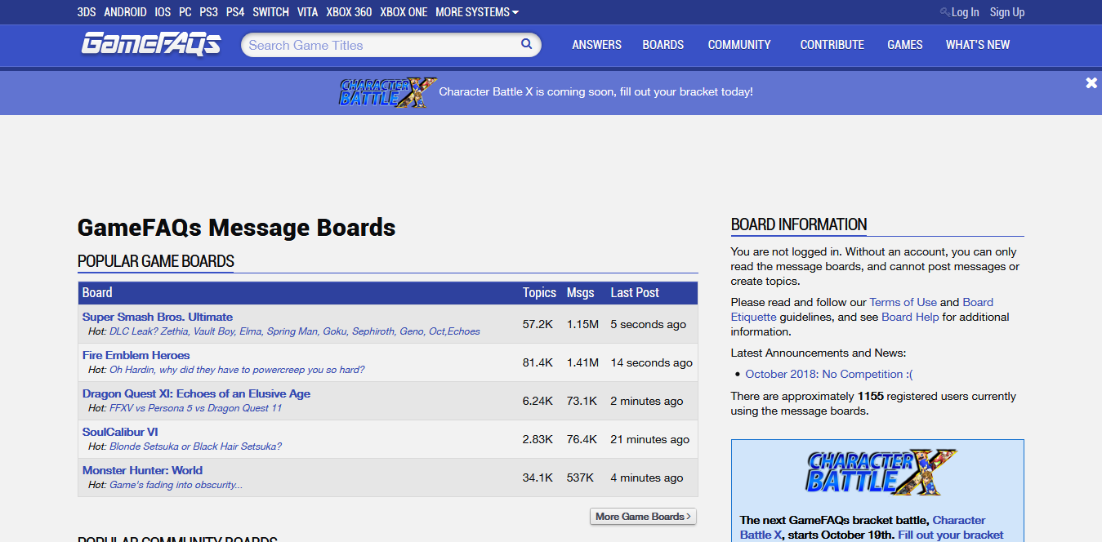The width and height of the screenshot is (1102, 542).
Task: Click the More Game Boards button
Action: point(643,517)
